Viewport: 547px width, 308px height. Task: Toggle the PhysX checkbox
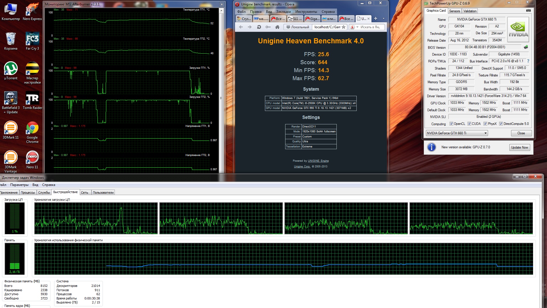[x=485, y=124]
